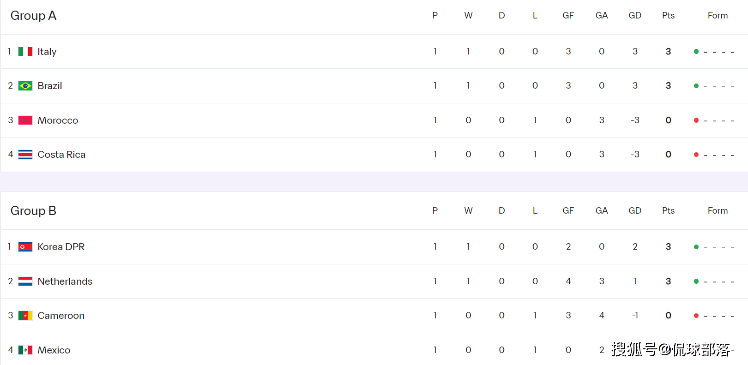Image resolution: width=748 pixels, height=365 pixels.
Task: Open the Italy team link
Action: pyautogui.click(x=47, y=52)
